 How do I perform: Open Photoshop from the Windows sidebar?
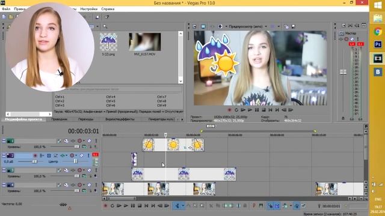click(x=378, y=44)
